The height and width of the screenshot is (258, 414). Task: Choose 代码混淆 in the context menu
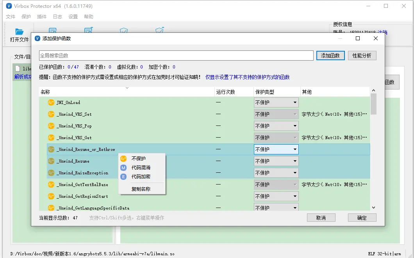pyautogui.click(x=142, y=168)
